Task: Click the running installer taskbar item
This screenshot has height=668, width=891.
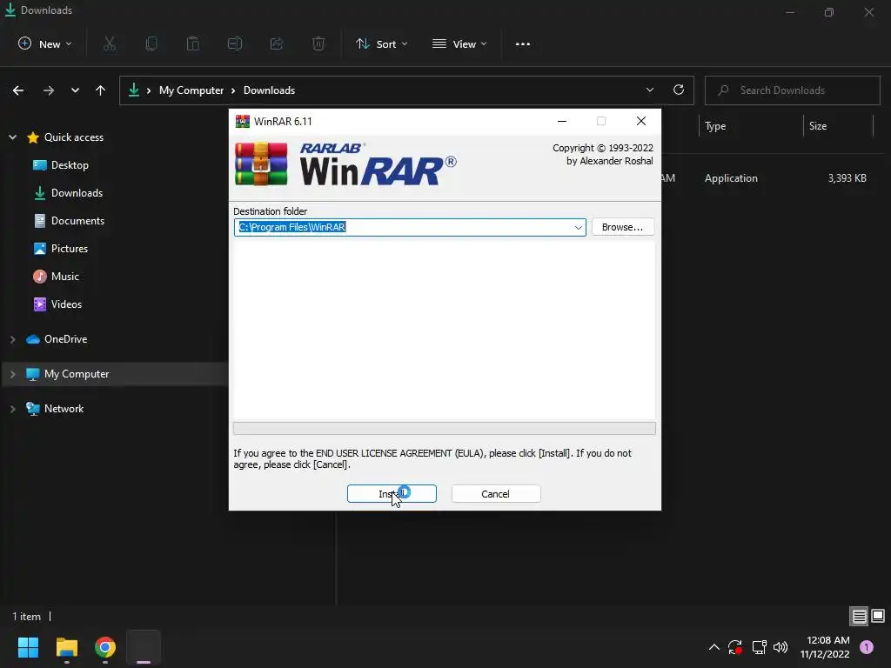Action: [x=144, y=647]
